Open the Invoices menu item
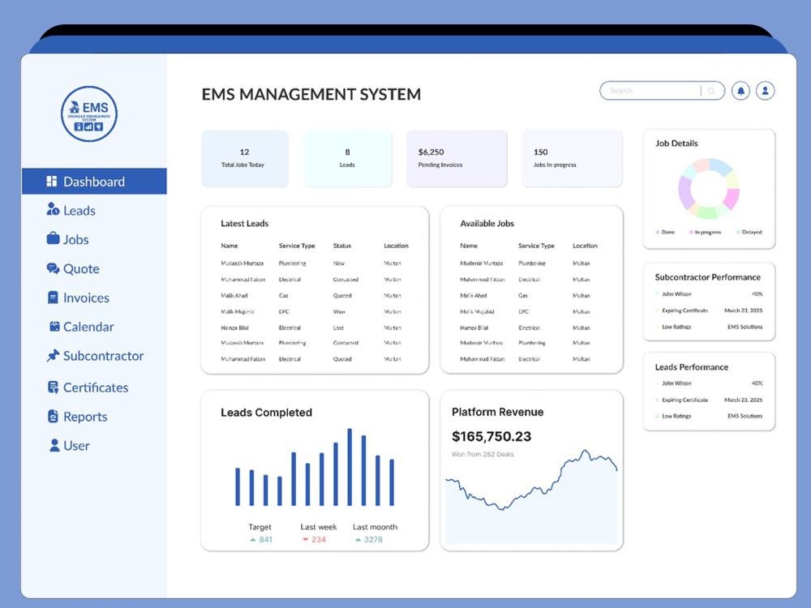The width and height of the screenshot is (811, 608). [86, 298]
